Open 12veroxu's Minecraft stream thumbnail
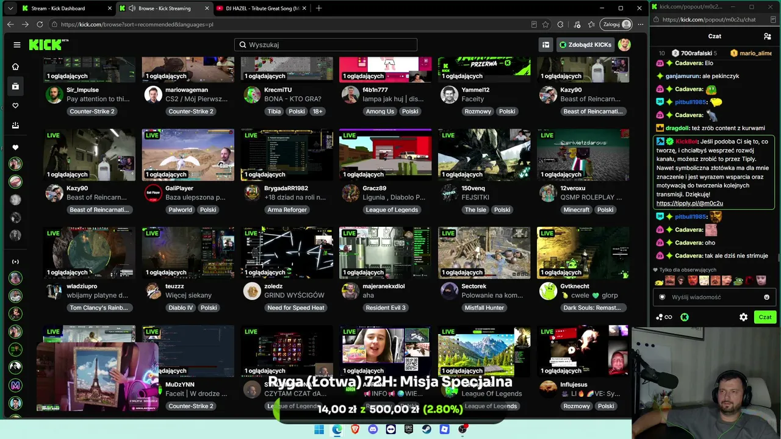Viewport: 781px width, 439px height. [x=583, y=155]
